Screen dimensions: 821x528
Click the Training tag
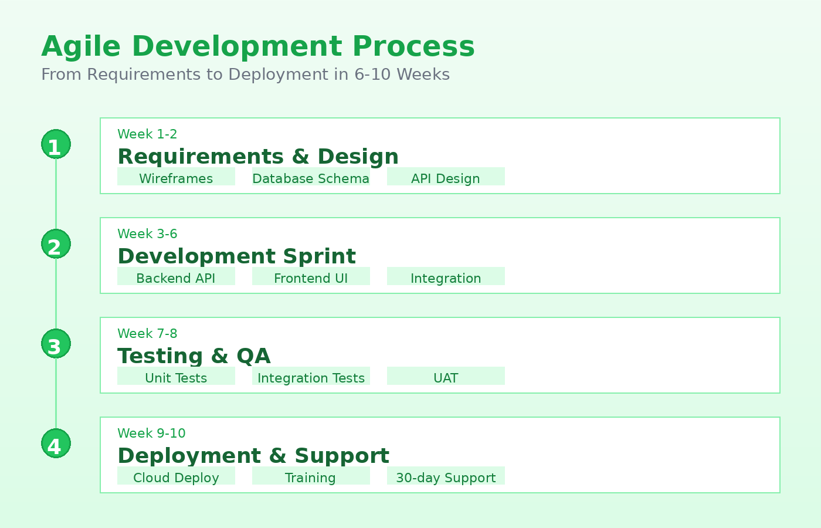pyautogui.click(x=311, y=476)
